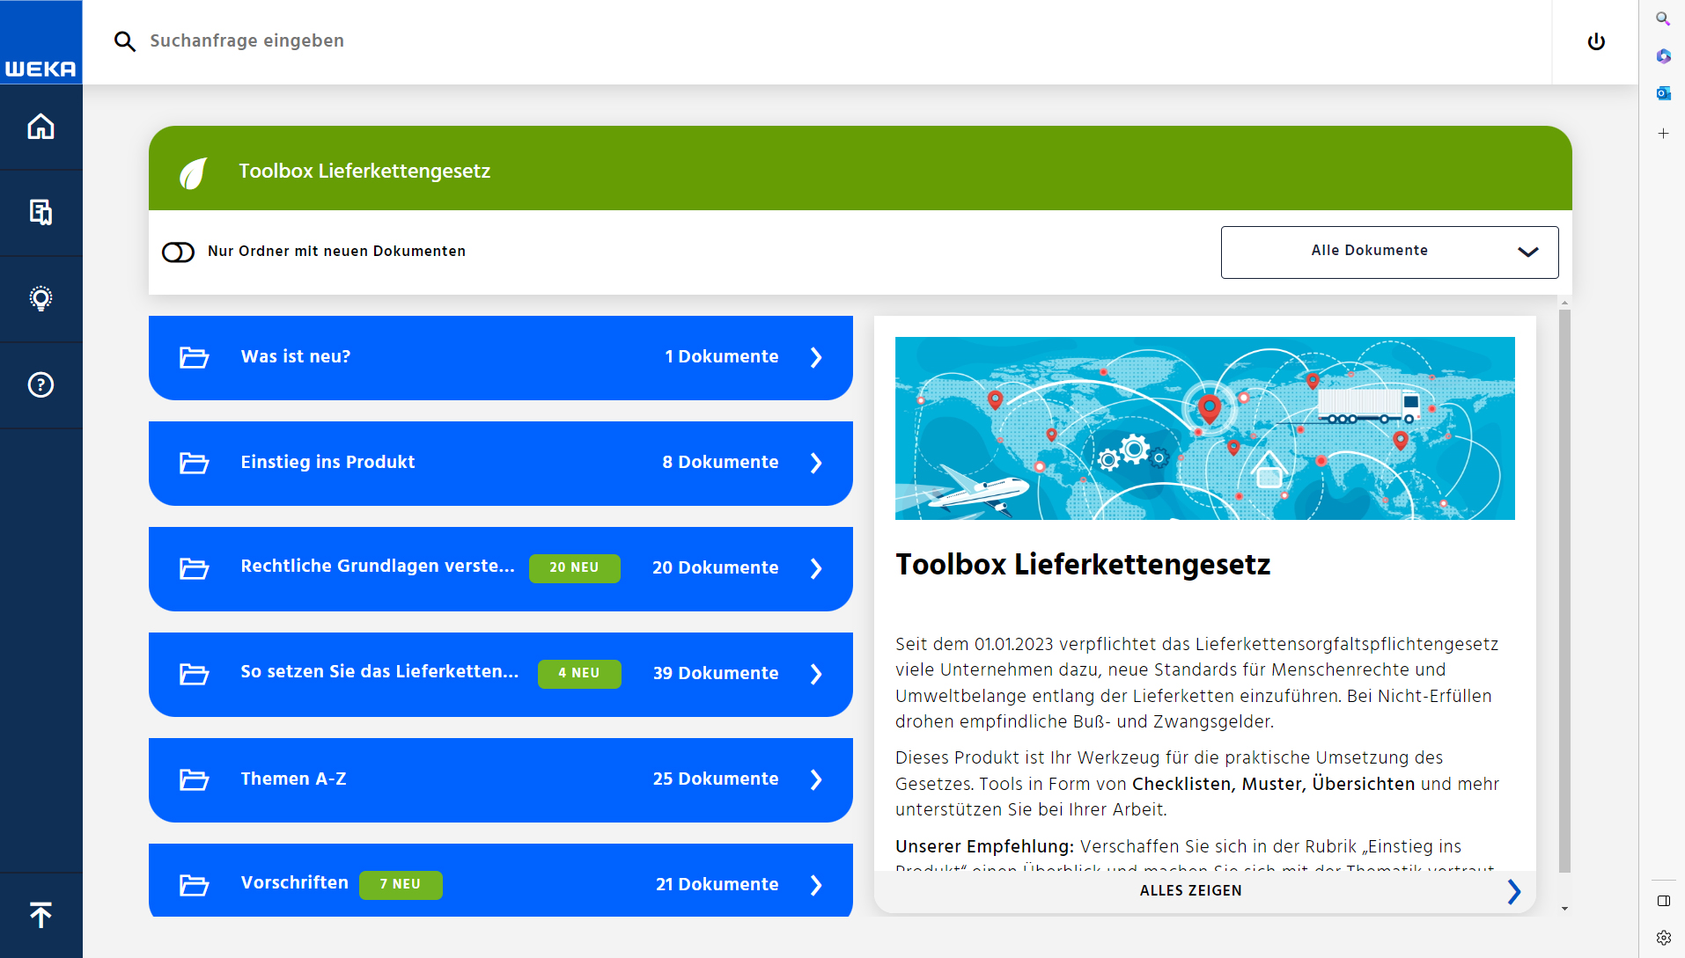Click folder icon of Rechtliche Grundlagen row
Image resolution: width=1685 pixels, height=958 pixels.
pyautogui.click(x=194, y=568)
